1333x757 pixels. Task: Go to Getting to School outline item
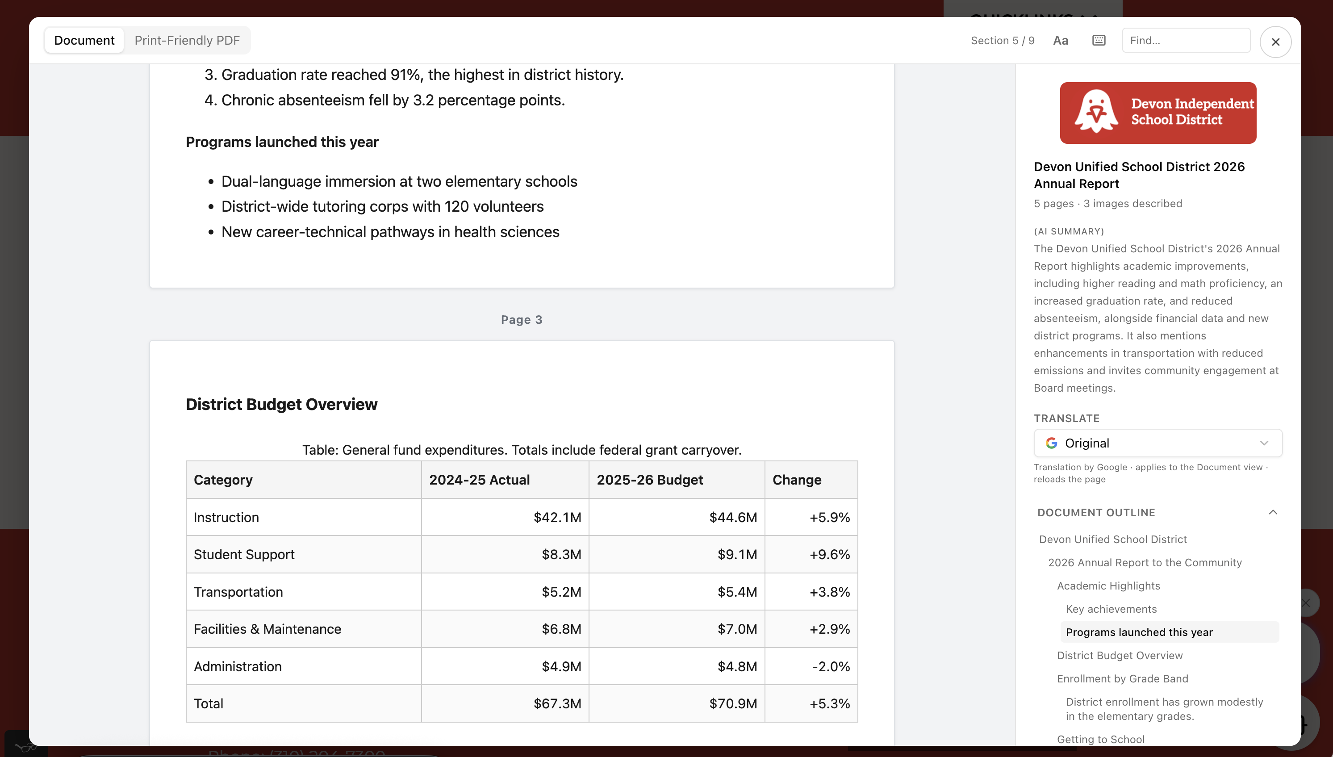point(1101,739)
